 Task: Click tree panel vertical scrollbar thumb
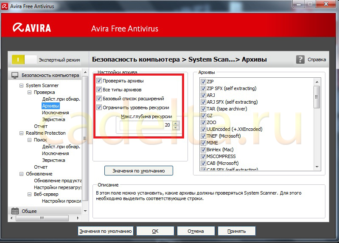click(x=85, y=138)
